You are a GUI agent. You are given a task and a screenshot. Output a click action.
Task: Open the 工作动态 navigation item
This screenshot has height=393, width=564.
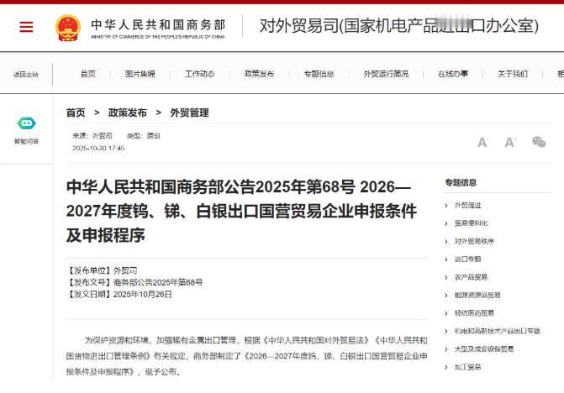200,74
